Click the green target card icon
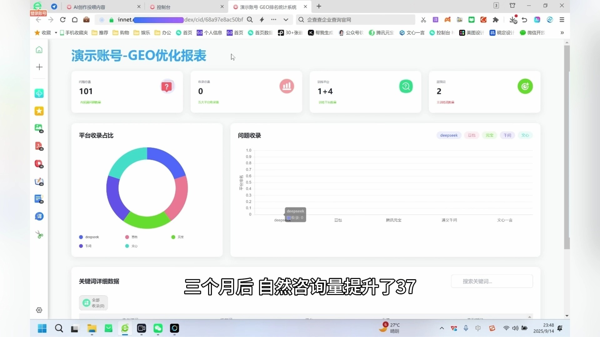The image size is (600, 337). (525, 86)
